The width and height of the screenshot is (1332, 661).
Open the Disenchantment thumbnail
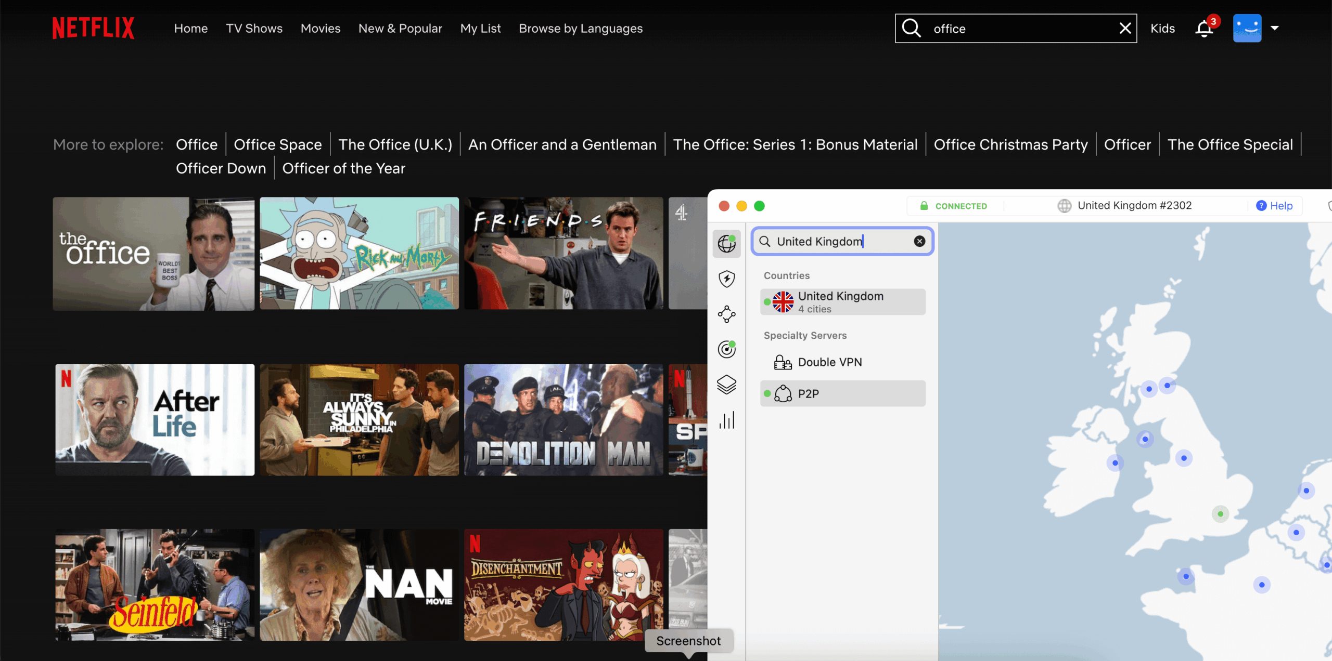563,585
